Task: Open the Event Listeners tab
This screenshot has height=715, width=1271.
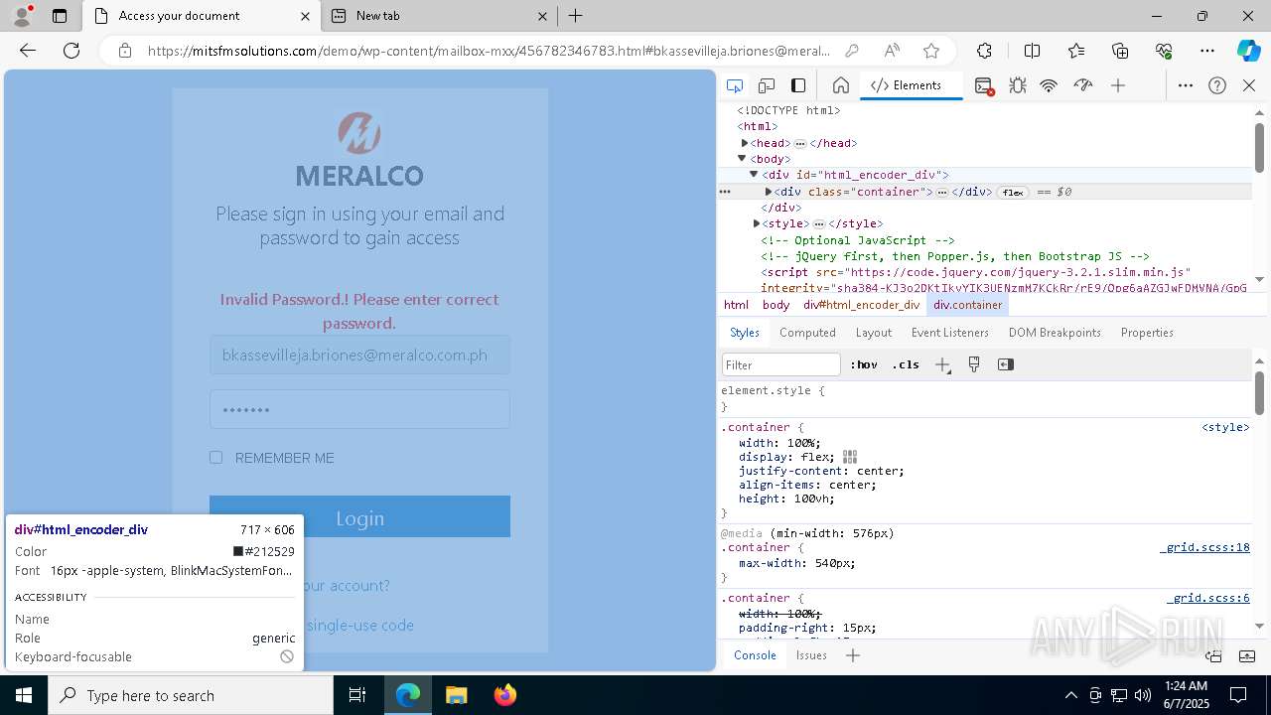Action: point(950,333)
